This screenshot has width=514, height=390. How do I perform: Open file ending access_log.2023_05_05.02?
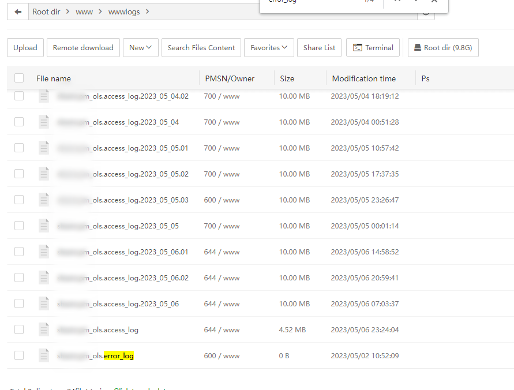pyautogui.click(x=123, y=174)
